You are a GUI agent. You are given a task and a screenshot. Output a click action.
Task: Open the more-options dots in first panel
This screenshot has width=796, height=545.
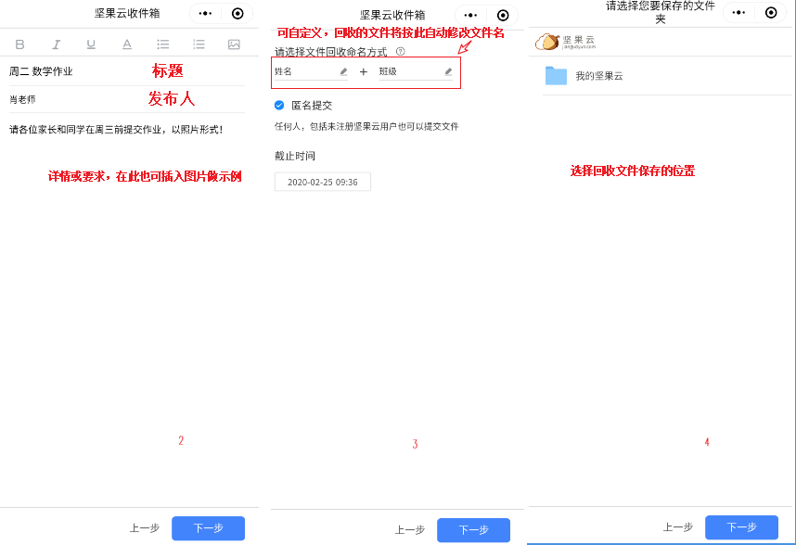click(205, 14)
